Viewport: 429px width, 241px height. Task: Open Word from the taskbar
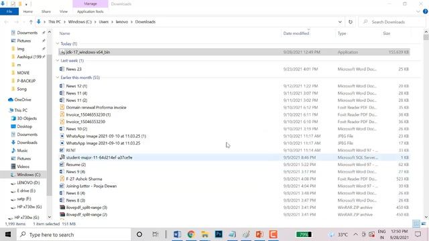pos(177,234)
